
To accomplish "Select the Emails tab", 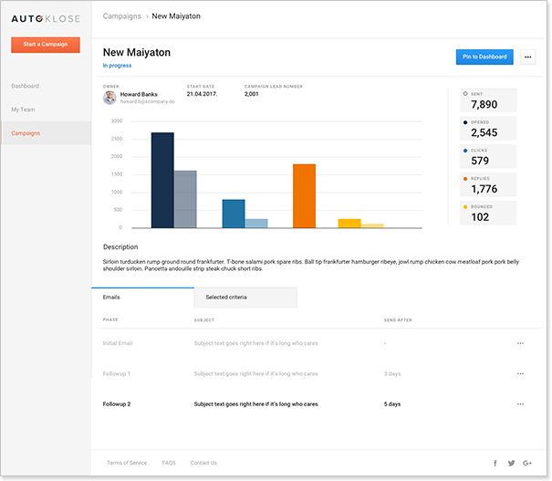I will [142, 298].
